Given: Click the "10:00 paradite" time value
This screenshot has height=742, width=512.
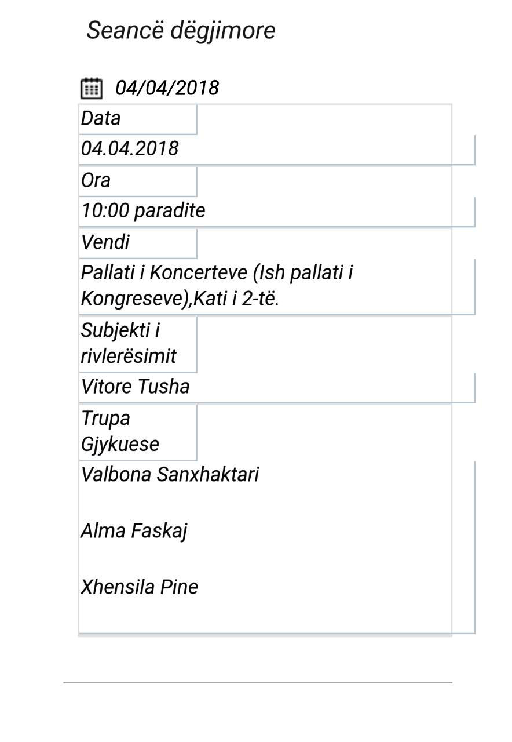Looking at the screenshot, I should [143, 210].
